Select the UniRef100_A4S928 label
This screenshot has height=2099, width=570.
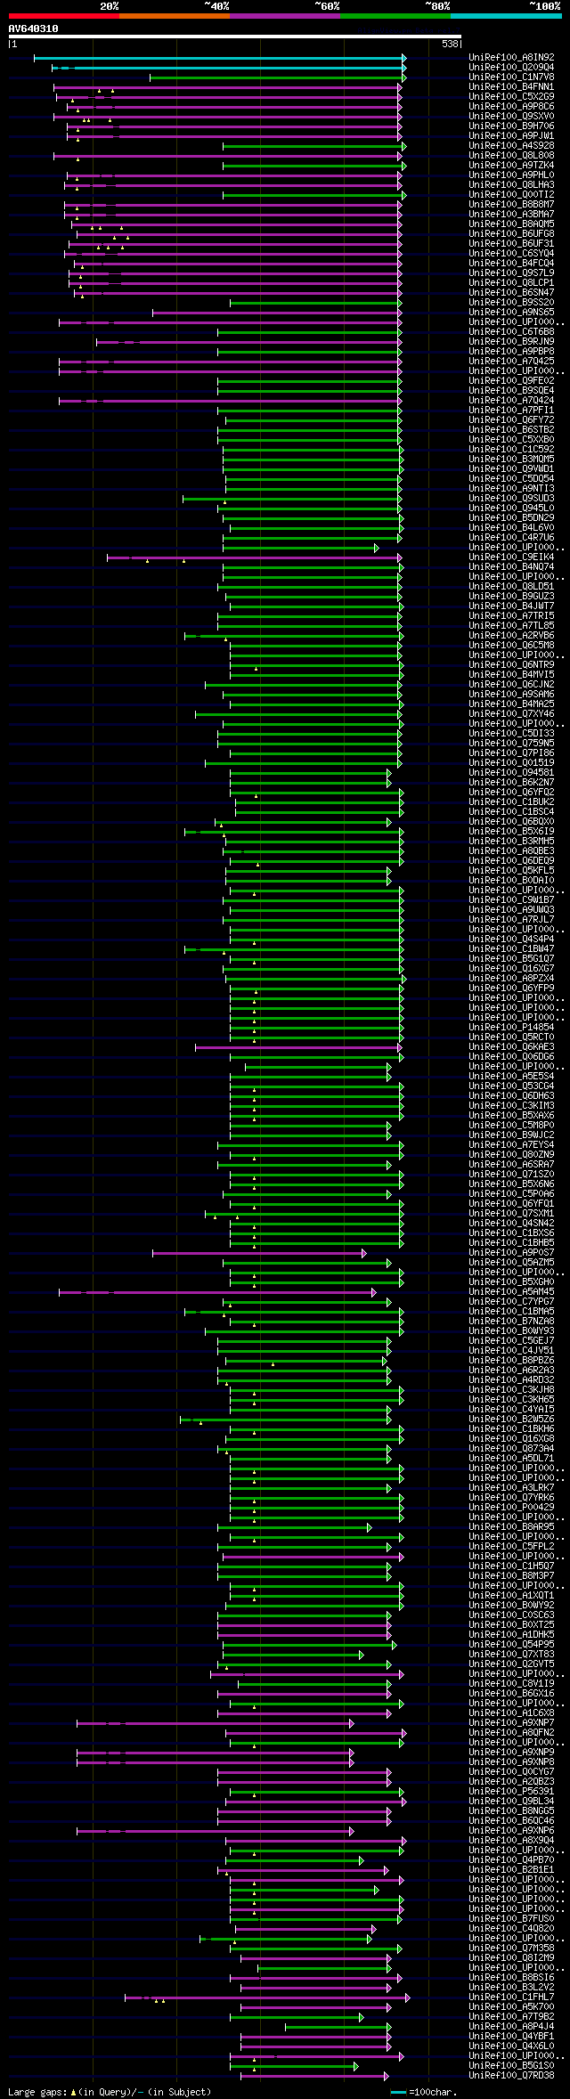pyautogui.click(x=511, y=146)
